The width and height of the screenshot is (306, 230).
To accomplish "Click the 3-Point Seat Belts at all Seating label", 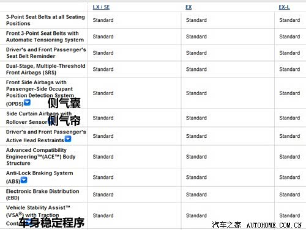I will (x=45, y=20).
